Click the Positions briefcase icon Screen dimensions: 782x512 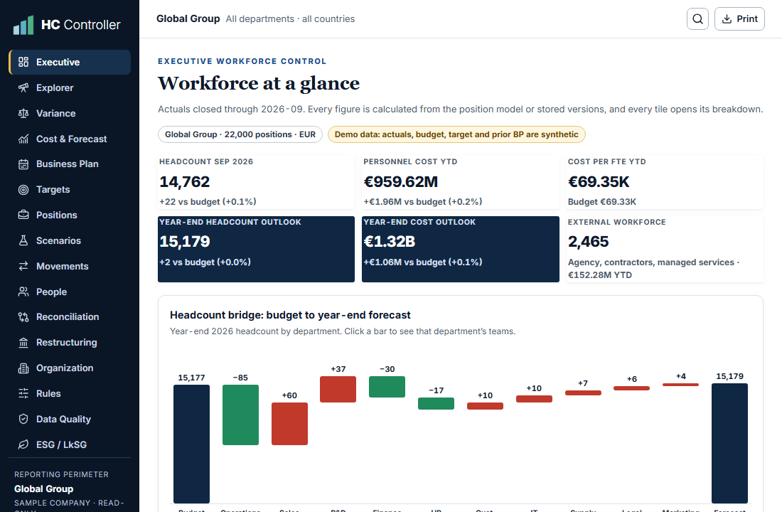coord(23,215)
